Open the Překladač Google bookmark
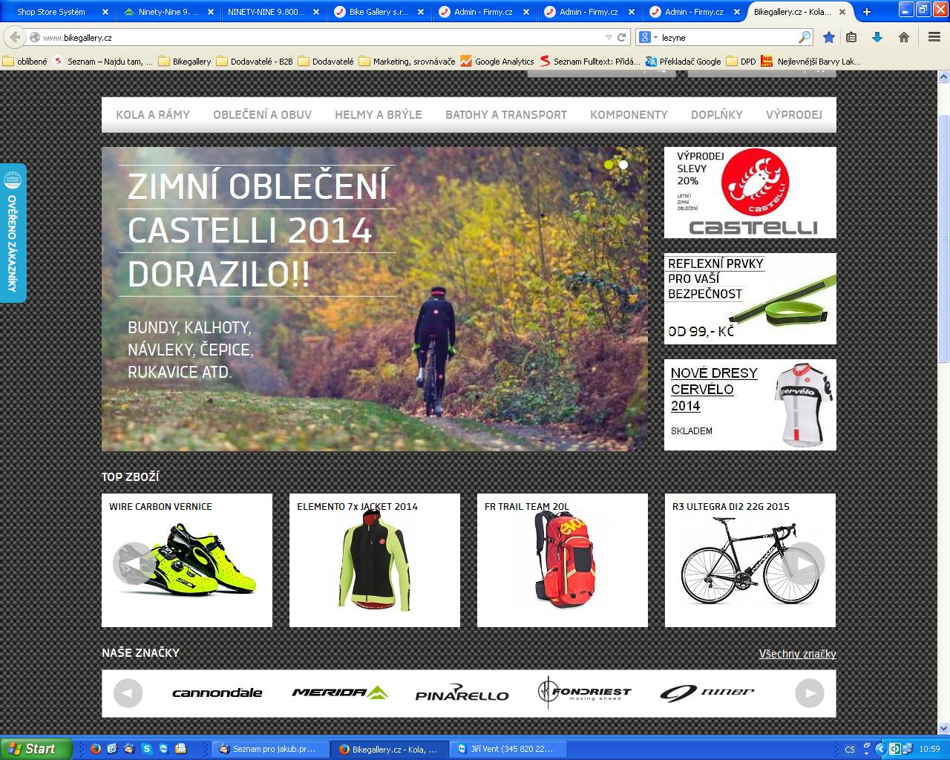This screenshot has height=760, width=950. [x=683, y=62]
